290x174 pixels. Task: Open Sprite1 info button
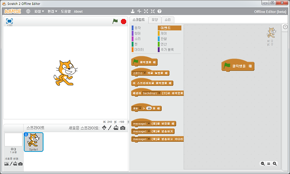tap(26, 134)
